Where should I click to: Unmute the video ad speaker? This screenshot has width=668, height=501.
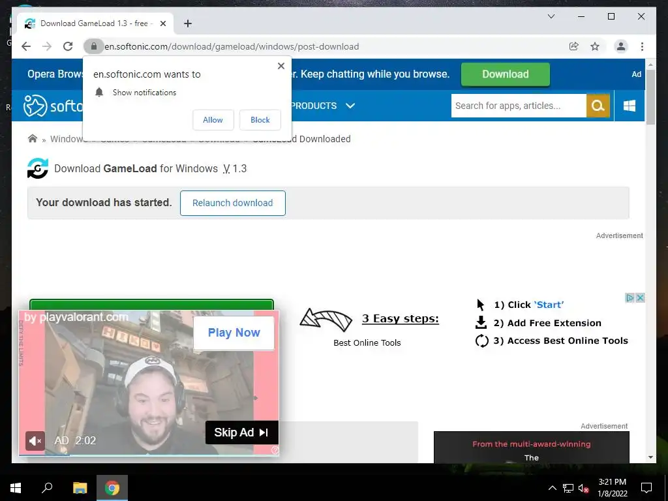35,440
